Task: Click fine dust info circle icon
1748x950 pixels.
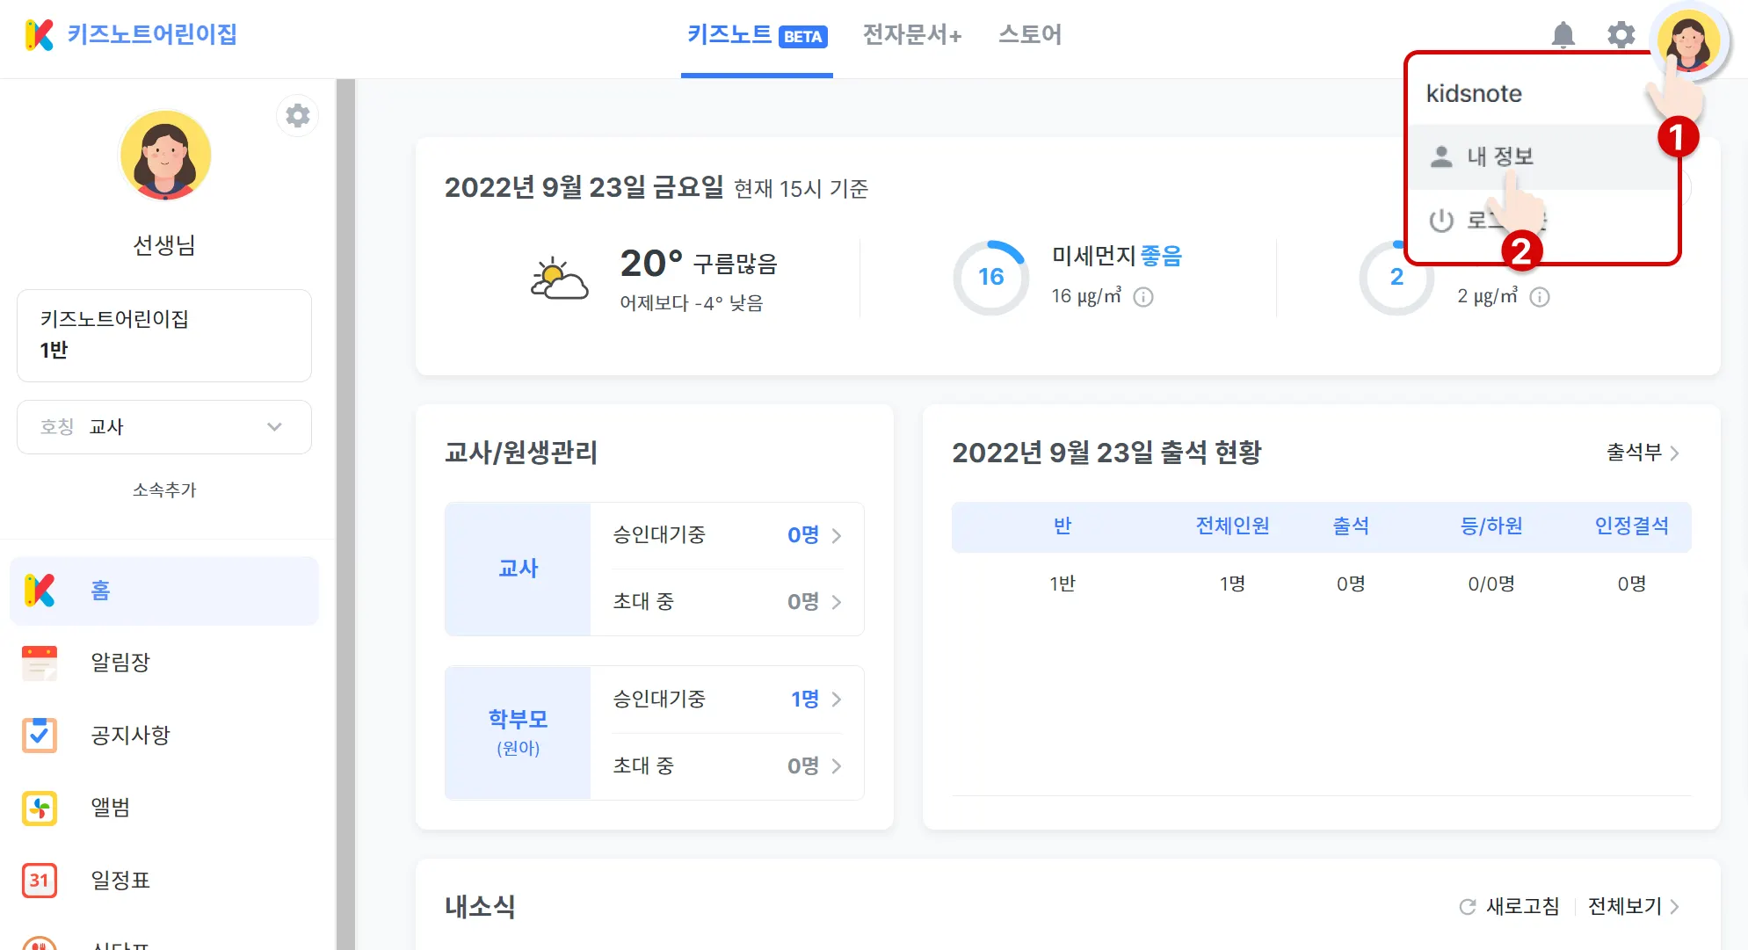Action: (x=1143, y=297)
